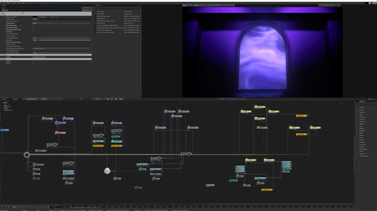Select the Root gear node in the nodegraph
Image resolution: width=377 pixels, height=211 pixels.
click(x=27, y=155)
